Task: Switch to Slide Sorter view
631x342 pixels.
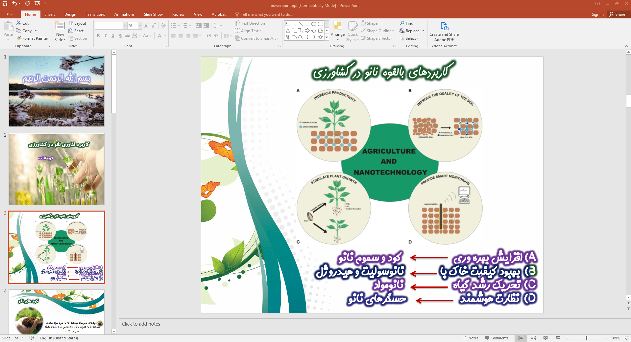Action: coord(533,338)
